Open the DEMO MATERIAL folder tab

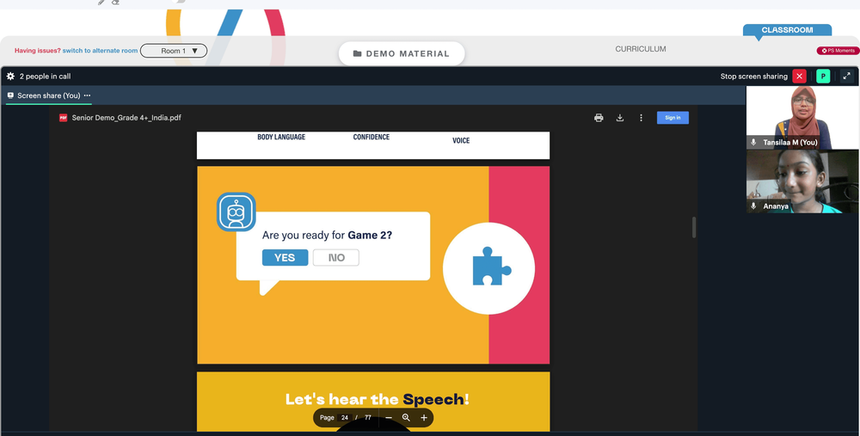(402, 53)
